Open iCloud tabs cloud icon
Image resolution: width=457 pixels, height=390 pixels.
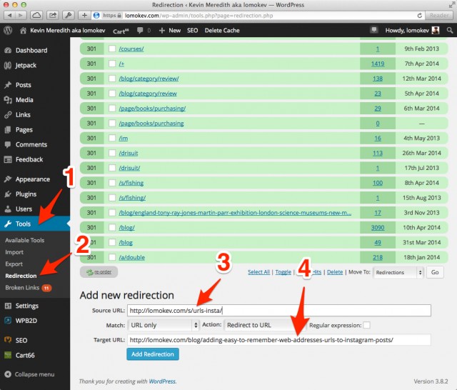pos(36,15)
